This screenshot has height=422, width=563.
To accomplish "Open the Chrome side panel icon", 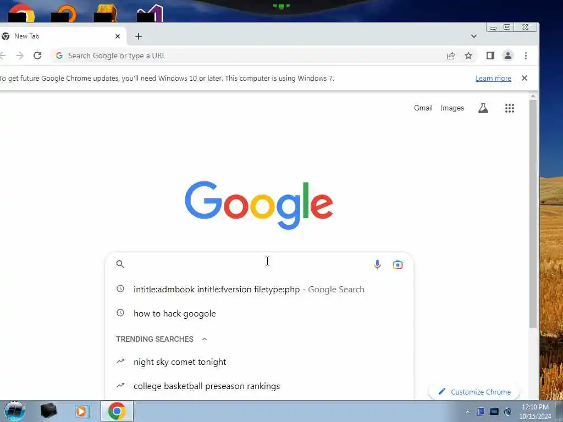I will (x=490, y=55).
